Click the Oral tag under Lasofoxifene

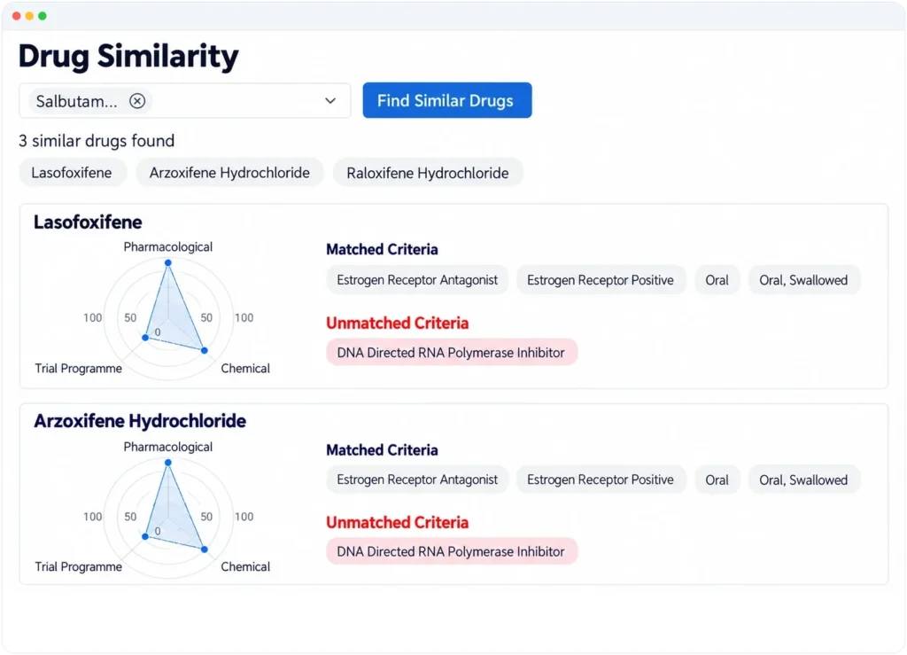pos(717,280)
